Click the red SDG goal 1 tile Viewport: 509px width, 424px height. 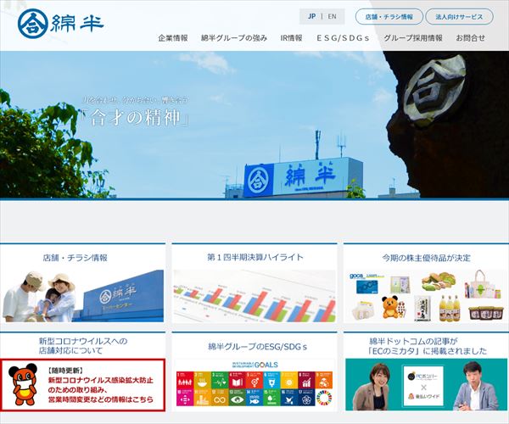185,380
